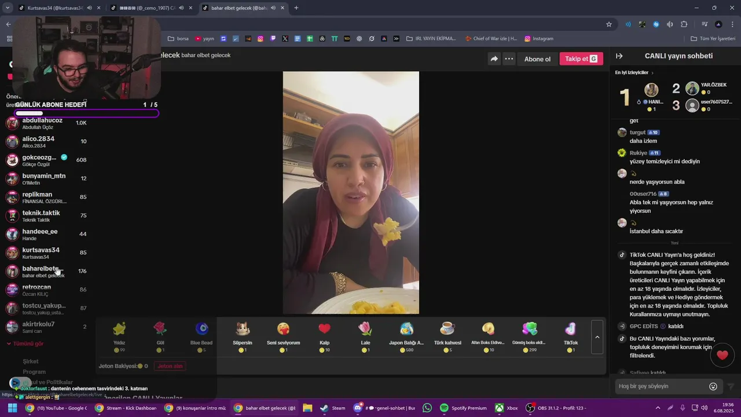Image resolution: width=741 pixels, height=417 pixels.
Task: Open WhatsApp from the taskbar
Action: coord(427,408)
